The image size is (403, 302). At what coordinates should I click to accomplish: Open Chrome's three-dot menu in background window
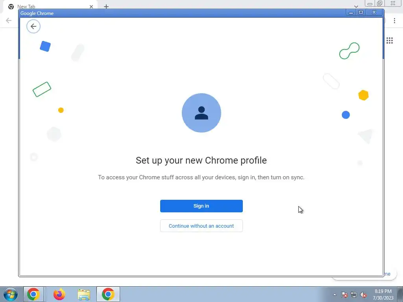394,20
